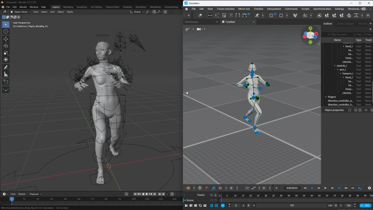This screenshot has width=373, height=210.
Task: Play animation in Blender timeline
Action: 147,194
